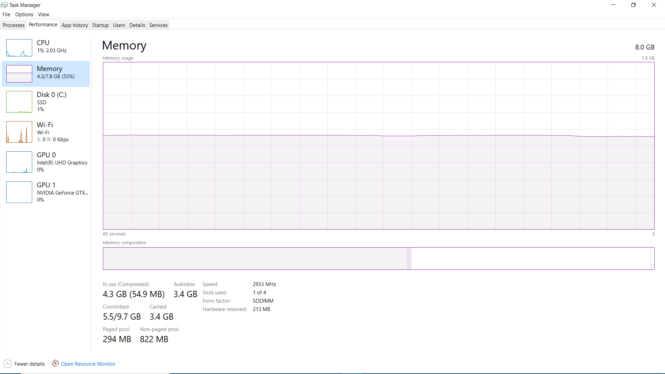Click the Fewer details chevron icon
The image size is (665, 374).
8,364
